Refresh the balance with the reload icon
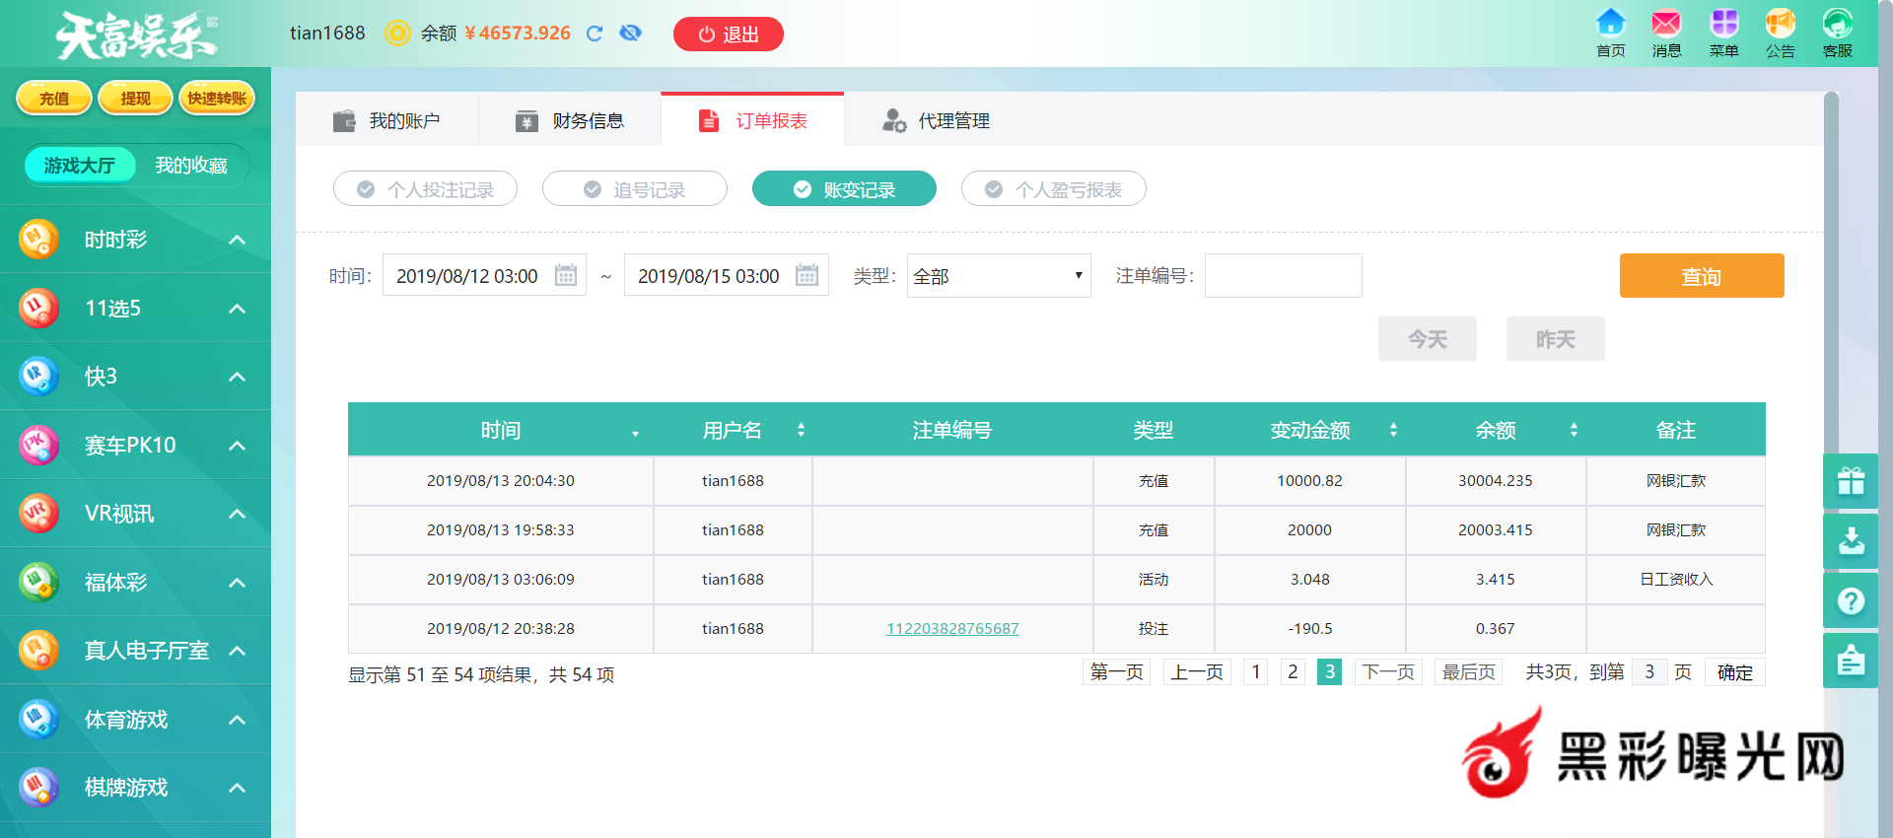The height and width of the screenshot is (838, 1893). point(595,34)
